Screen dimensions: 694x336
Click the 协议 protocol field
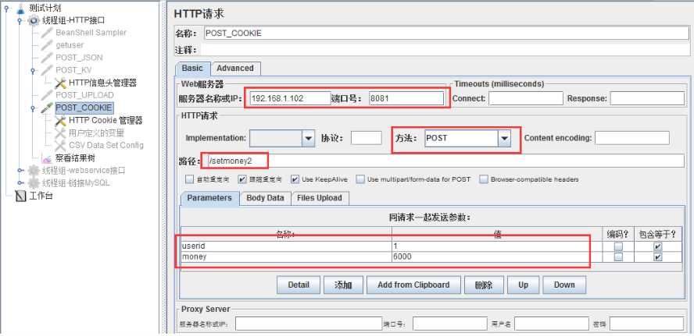point(366,138)
